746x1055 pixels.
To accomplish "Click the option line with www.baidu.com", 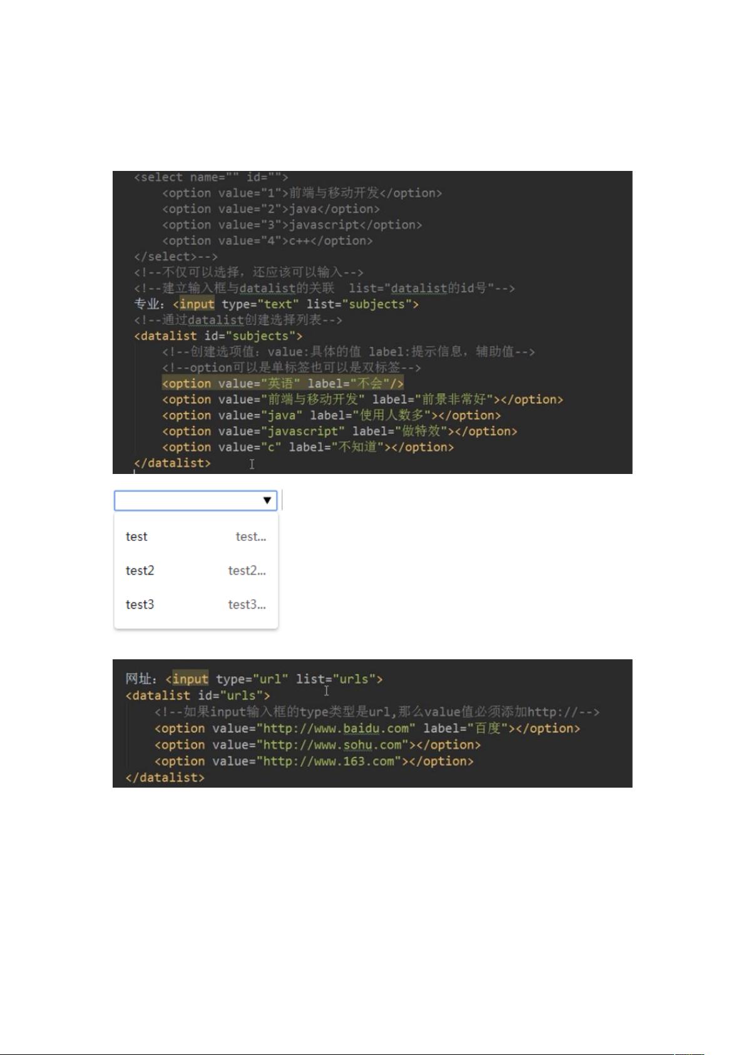I will [x=367, y=729].
